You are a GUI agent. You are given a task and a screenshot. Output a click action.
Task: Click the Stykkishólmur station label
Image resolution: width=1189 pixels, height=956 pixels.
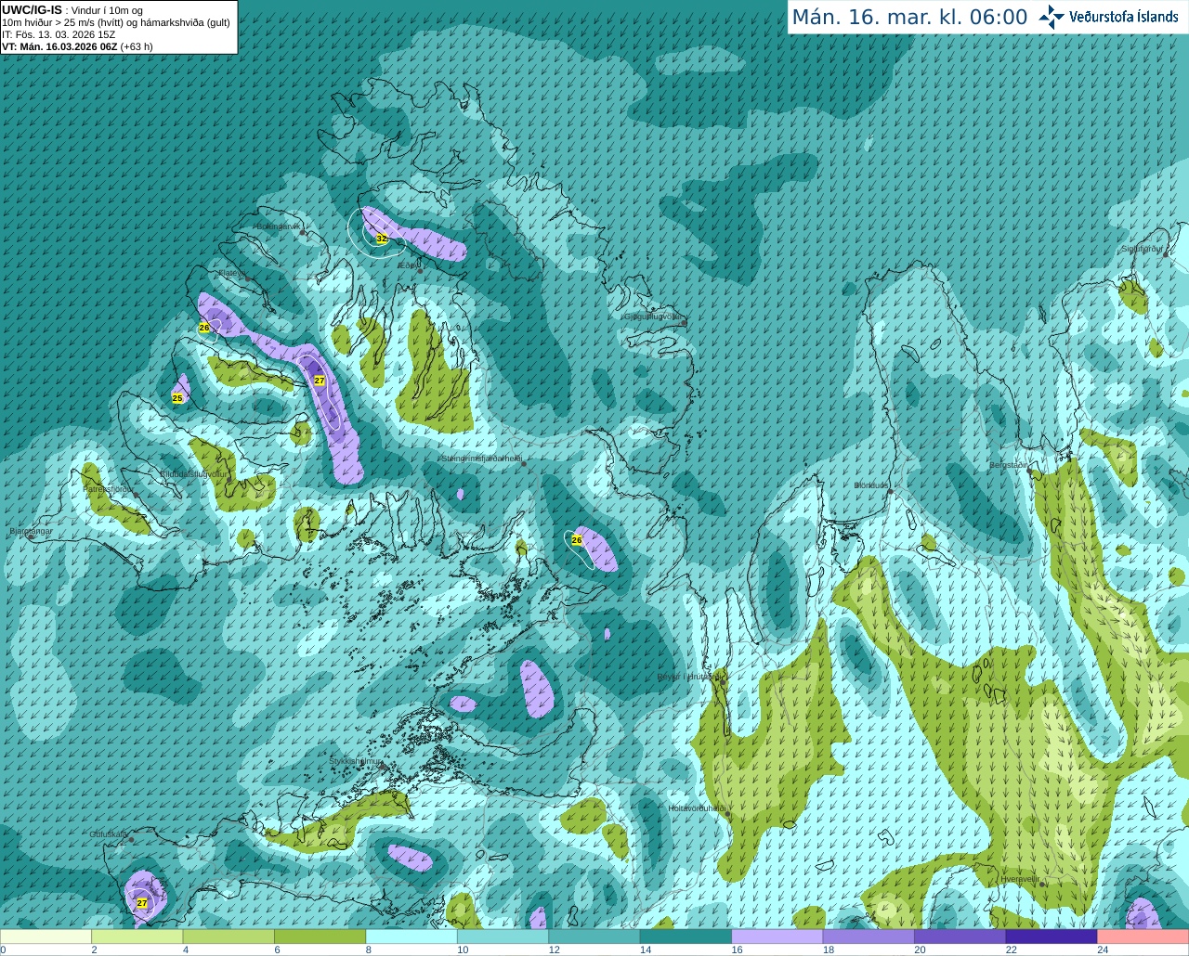coord(356,761)
